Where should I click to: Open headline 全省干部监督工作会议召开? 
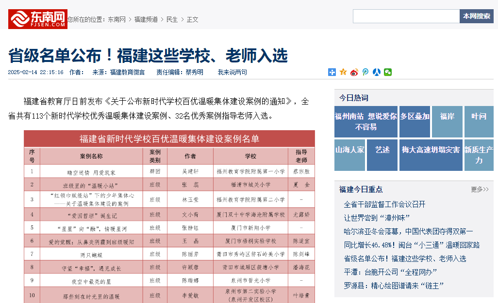pos(384,204)
